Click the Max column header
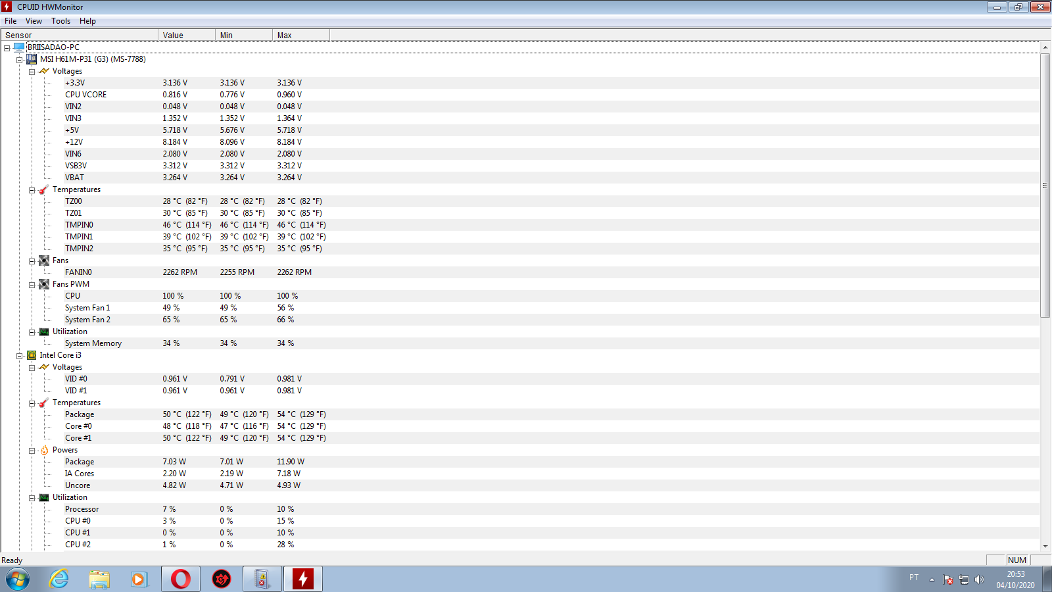 [x=301, y=36]
